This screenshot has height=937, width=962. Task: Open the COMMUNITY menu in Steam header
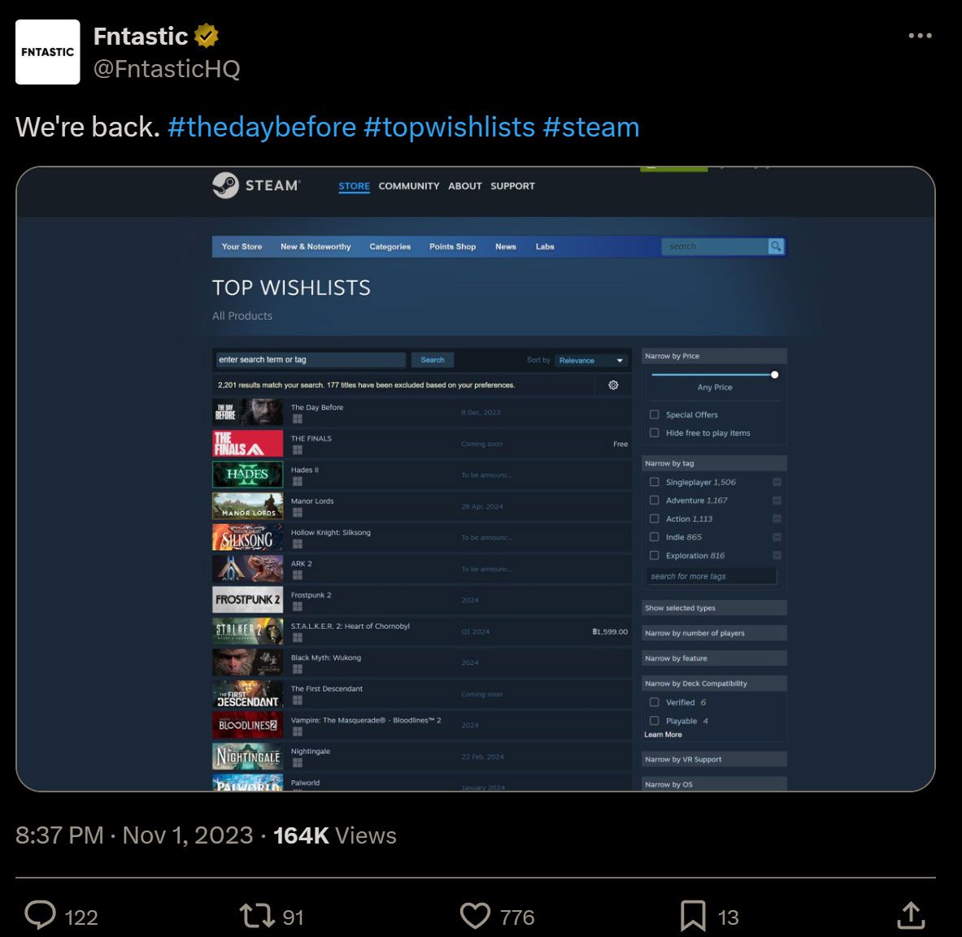point(408,186)
